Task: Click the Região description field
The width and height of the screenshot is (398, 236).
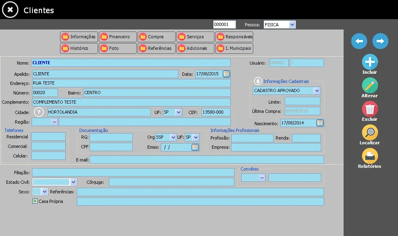Action: pos(145,122)
